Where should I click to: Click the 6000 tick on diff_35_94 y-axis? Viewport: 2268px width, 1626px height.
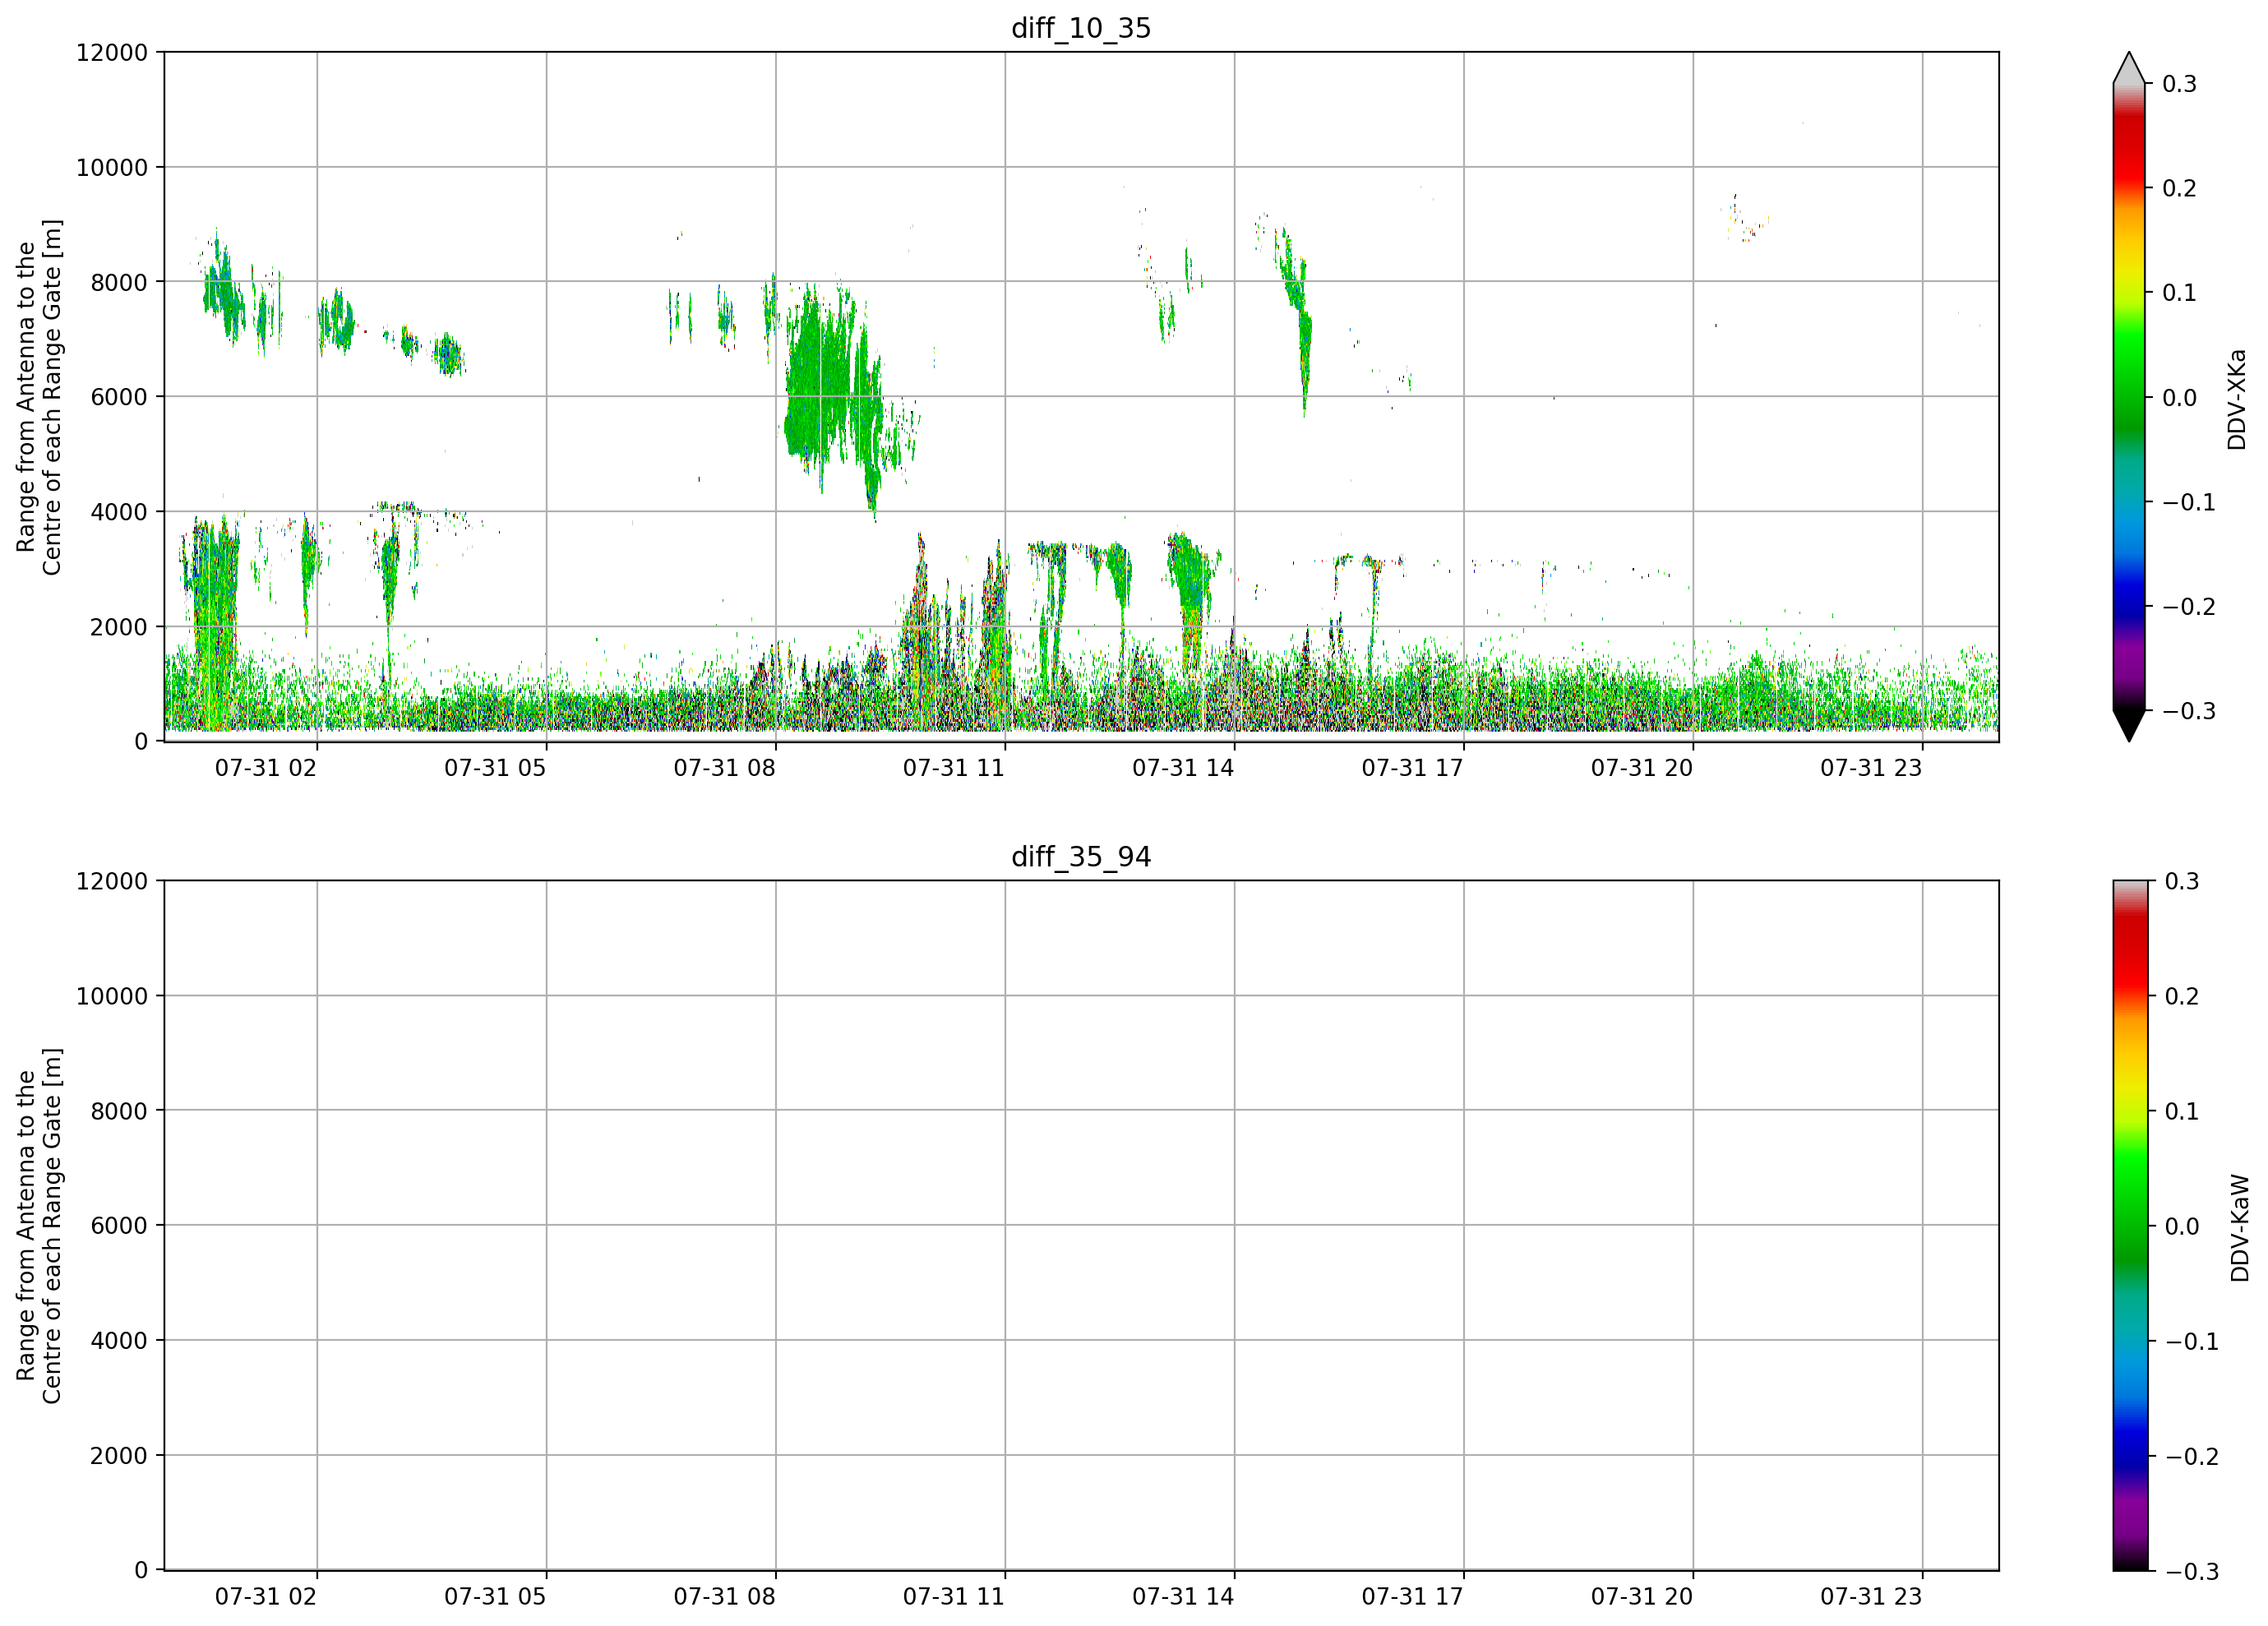pos(119,1226)
